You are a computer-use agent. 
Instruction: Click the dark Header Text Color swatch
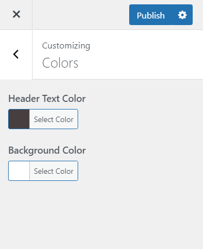pyautogui.click(x=19, y=119)
